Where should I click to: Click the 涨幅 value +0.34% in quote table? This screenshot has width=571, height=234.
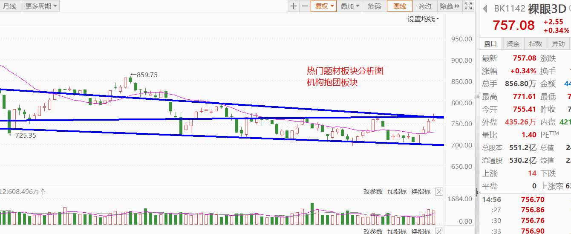[523, 71]
